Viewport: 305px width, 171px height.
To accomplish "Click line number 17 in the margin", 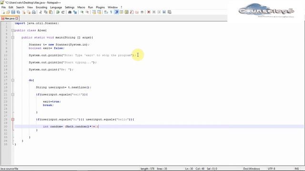I will pyautogui.click(x=6, y=80).
